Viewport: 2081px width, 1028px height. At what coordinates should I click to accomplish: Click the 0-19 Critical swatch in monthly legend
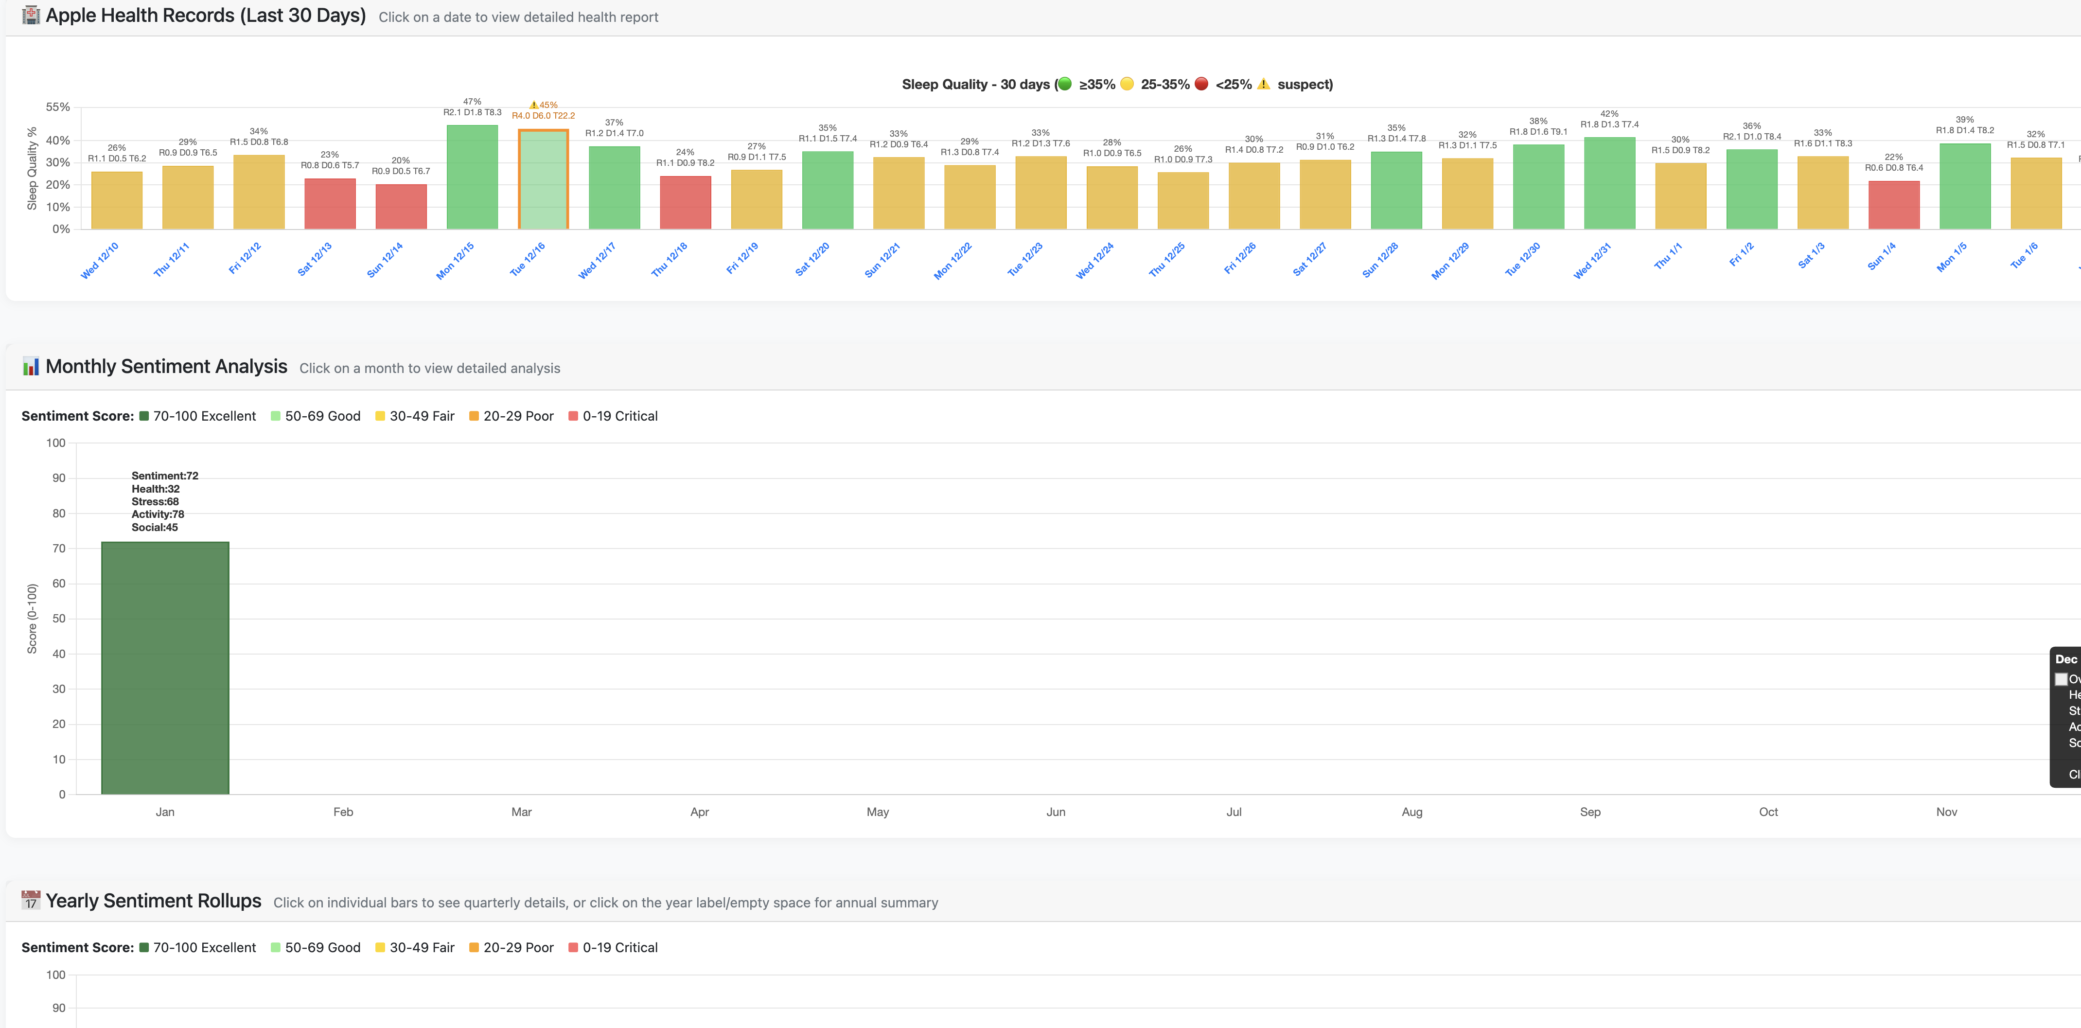(573, 416)
